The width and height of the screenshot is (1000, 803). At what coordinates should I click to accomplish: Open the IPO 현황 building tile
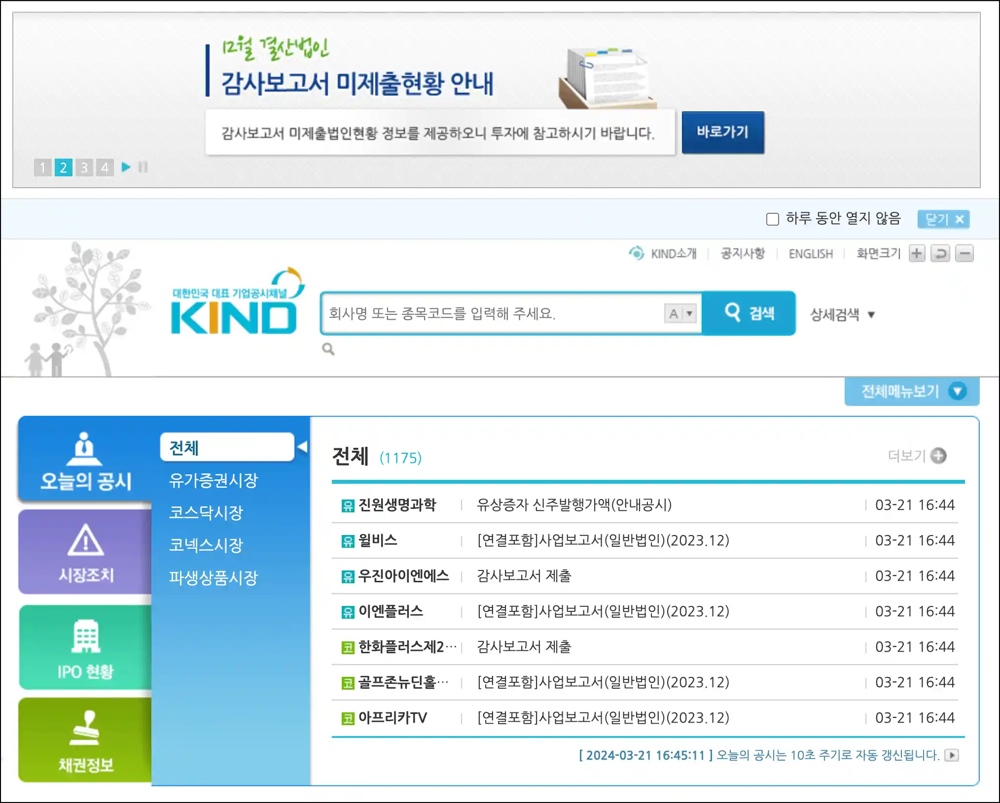[x=85, y=647]
